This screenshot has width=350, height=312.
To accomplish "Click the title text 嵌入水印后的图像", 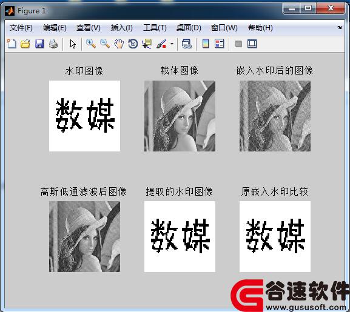I will [x=275, y=70].
